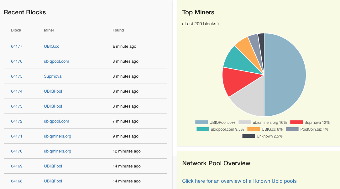
Task: Visit UBIQPool miner of block 64168
Action: tap(53, 181)
